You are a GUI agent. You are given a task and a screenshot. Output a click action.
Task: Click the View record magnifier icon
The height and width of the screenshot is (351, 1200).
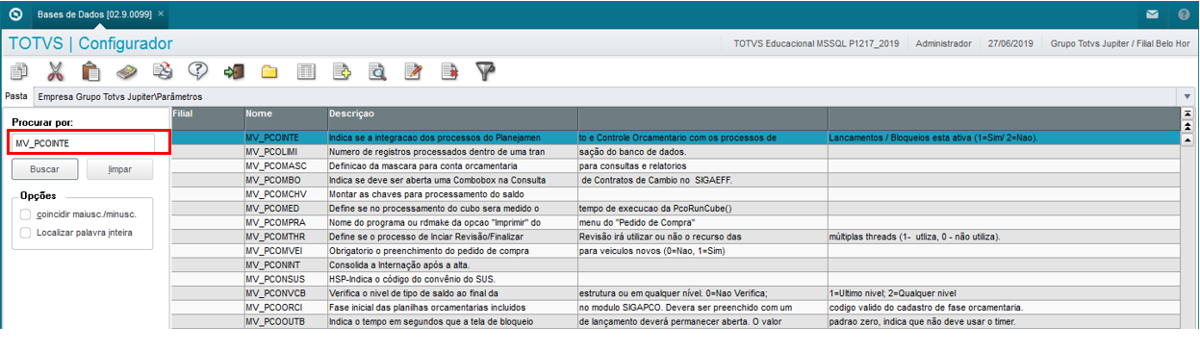click(x=377, y=71)
